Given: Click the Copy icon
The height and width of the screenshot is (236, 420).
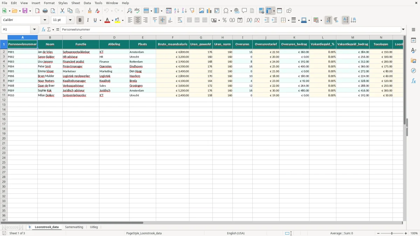Looking at the screenshot, I should tap(70, 11).
